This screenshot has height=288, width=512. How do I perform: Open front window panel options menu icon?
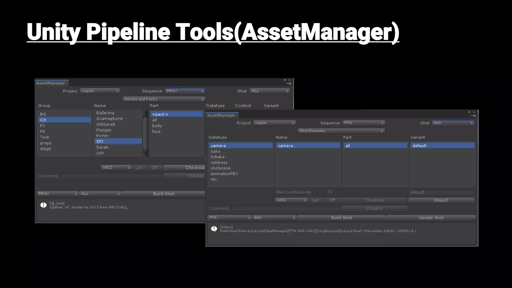[x=474, y=116]
